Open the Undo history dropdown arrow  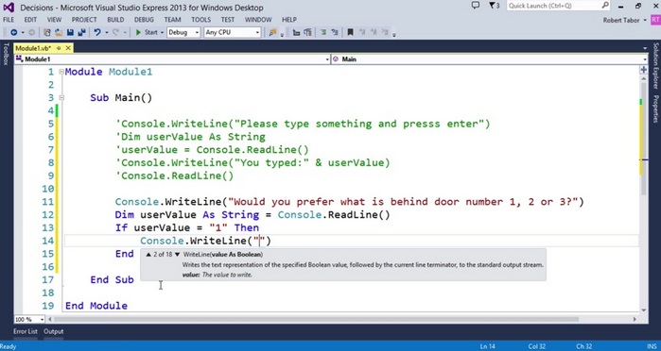click(107, 32)
